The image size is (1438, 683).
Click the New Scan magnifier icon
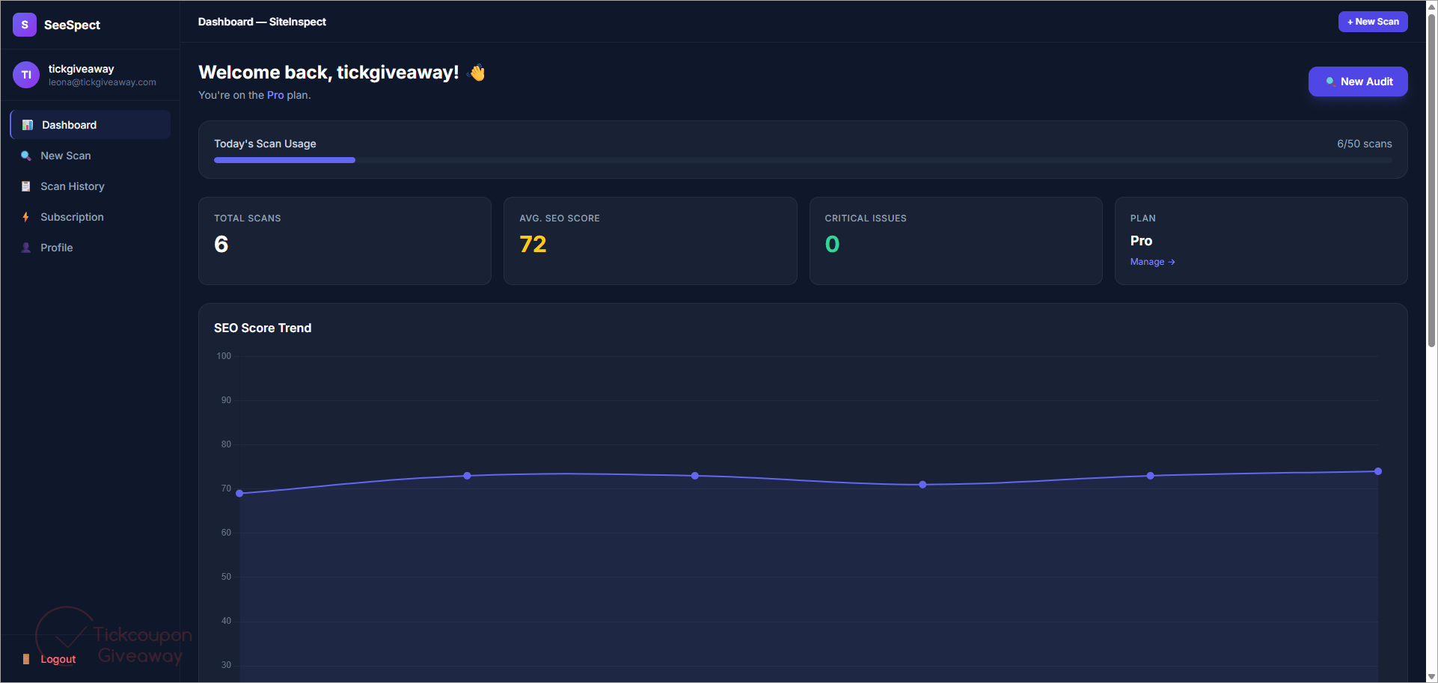[26, 156]
